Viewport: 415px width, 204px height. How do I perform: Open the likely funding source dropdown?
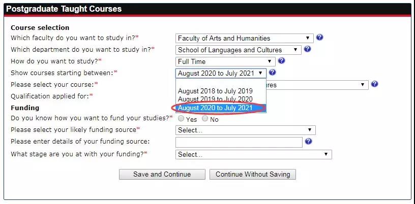pos(245,130)
